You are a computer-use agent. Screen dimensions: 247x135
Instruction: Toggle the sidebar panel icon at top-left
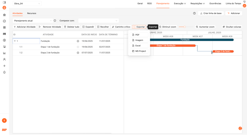point(4,2)
